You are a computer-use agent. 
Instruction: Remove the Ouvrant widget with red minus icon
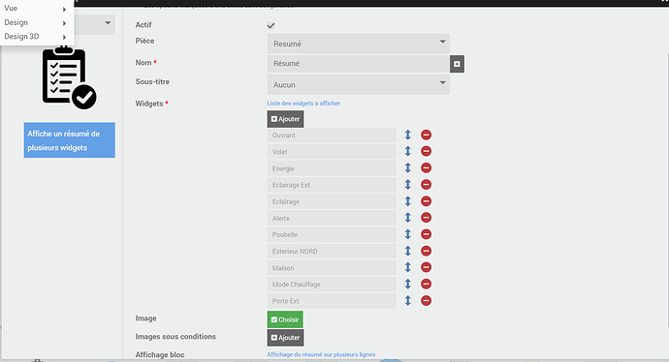tap(426, 135)
